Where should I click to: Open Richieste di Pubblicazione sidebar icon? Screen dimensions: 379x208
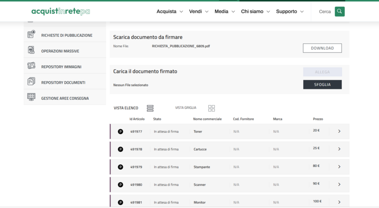pos(31,34)
